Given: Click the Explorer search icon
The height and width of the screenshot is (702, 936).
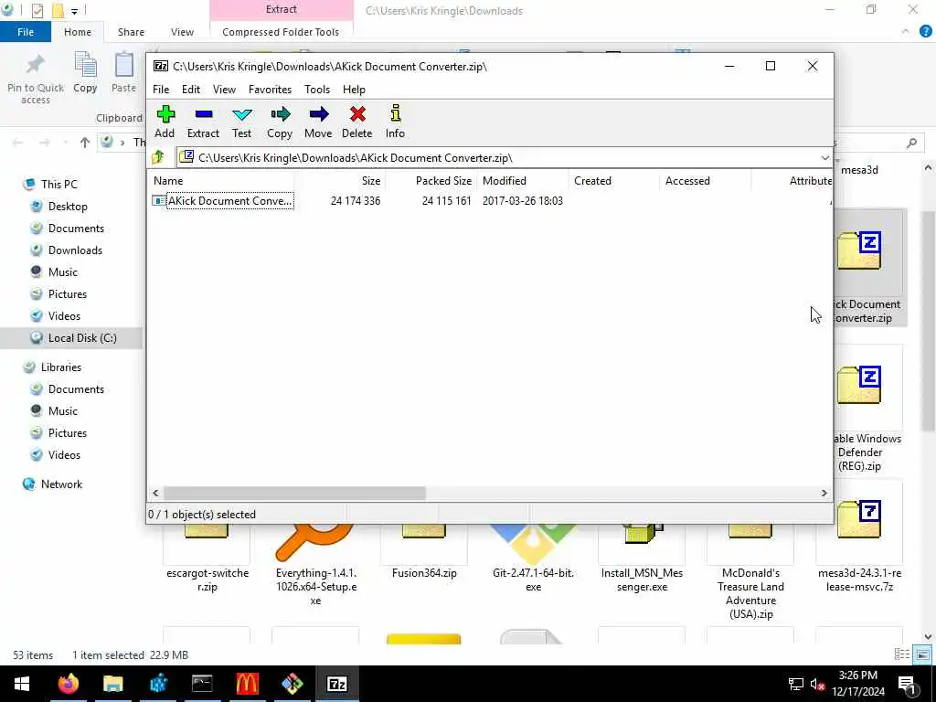Looking at the screenshot, I should point(911,144).
